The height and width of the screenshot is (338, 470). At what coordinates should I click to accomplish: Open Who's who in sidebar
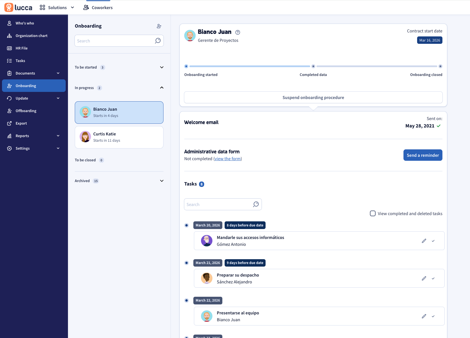pos(34,23)
